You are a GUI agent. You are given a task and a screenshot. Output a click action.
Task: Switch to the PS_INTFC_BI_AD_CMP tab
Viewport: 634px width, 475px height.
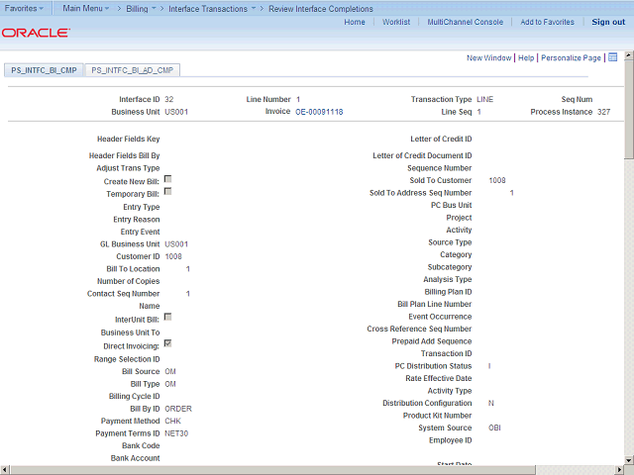[x=132, y=70]
